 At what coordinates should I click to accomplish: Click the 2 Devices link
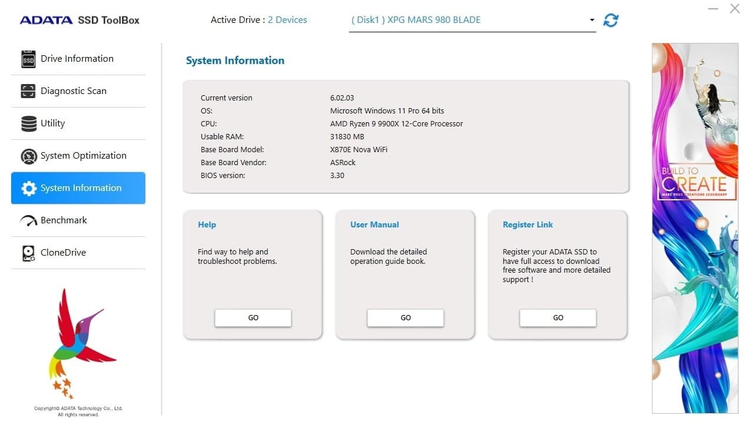click(x=287, y=20)
